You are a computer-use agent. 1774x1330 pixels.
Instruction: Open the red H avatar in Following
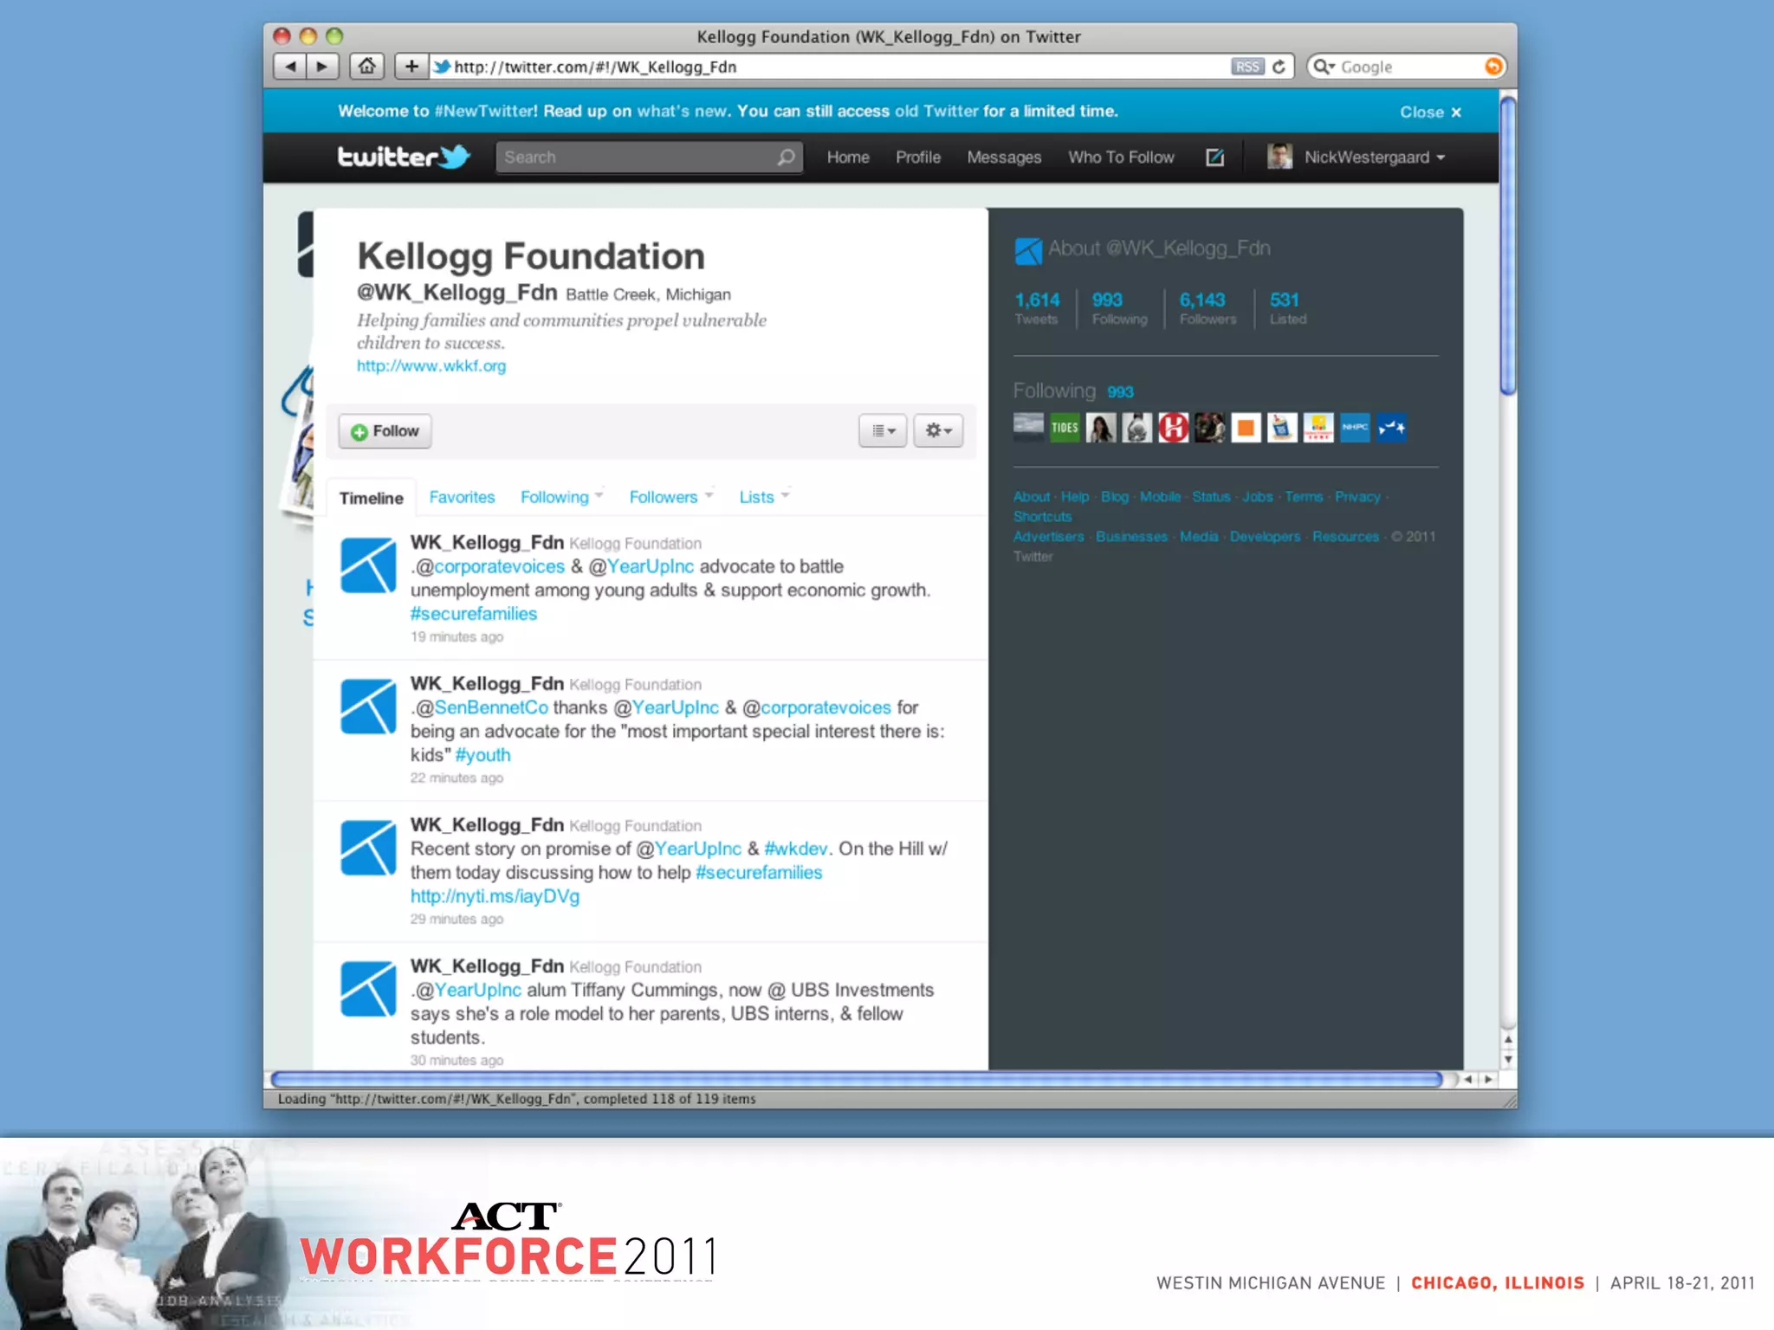pyautogui.click(x=1174, y=428)
